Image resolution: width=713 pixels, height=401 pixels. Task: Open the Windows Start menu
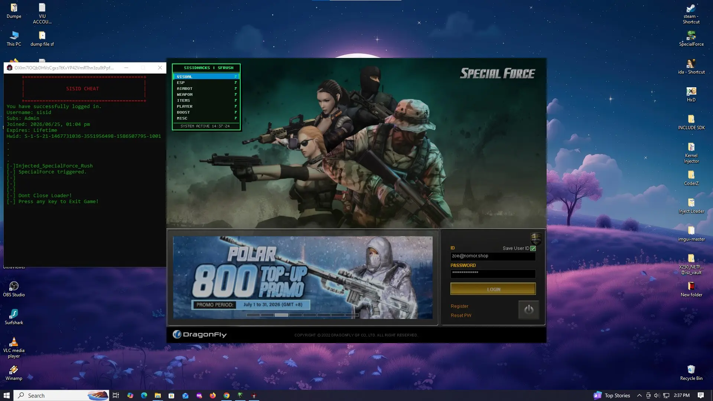[7, 395]
